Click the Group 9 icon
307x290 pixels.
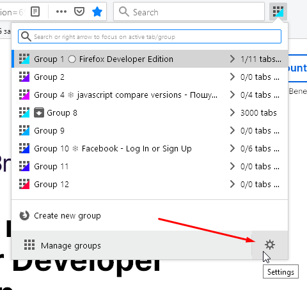[24, 130]
